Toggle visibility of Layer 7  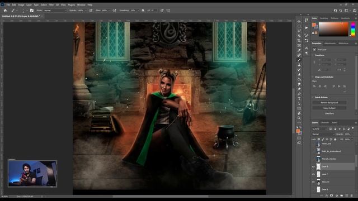[313, 174]
